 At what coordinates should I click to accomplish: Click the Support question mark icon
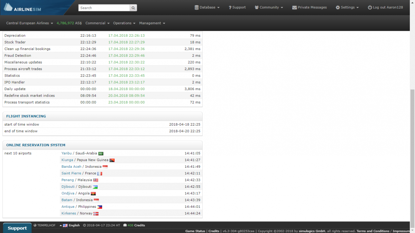tap(230, 7)
